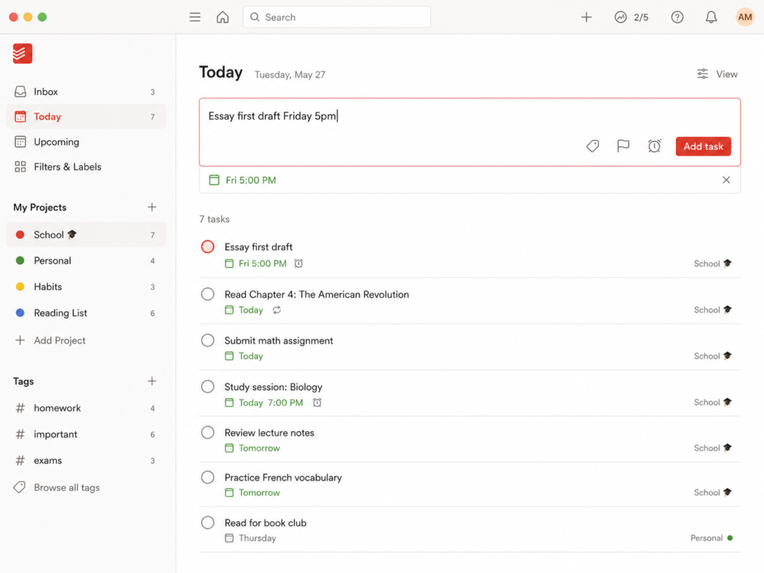Complete Study session: Biology checkbox

(x=207, y=386)
